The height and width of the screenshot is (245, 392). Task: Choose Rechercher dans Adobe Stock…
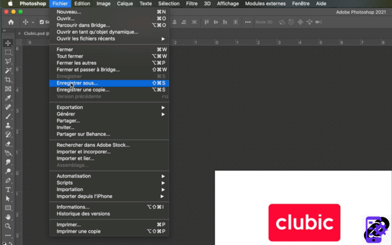coord(109,145)
